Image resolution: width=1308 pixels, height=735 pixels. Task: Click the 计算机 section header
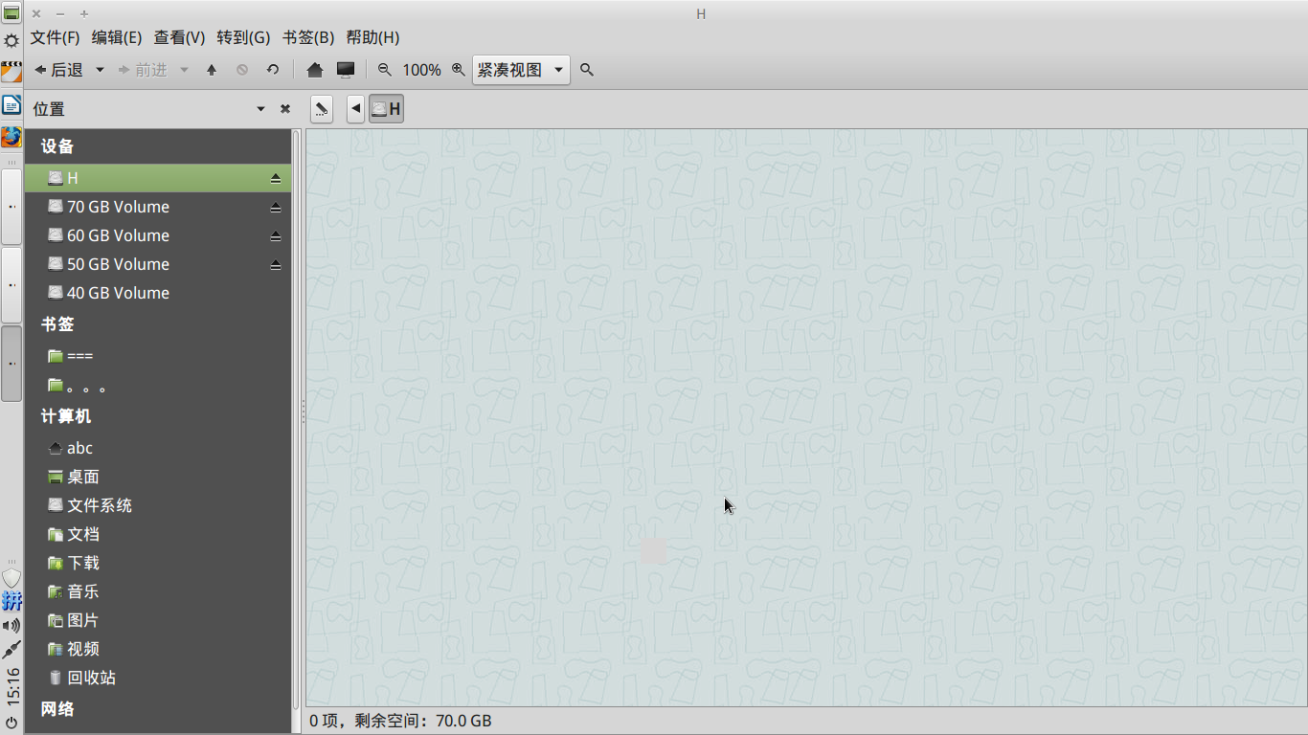click(66, 416)
